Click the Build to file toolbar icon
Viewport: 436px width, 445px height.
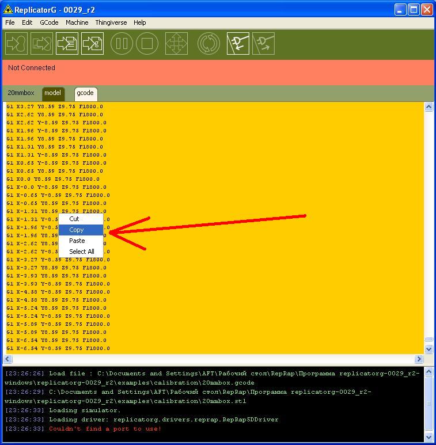(67, 43)
